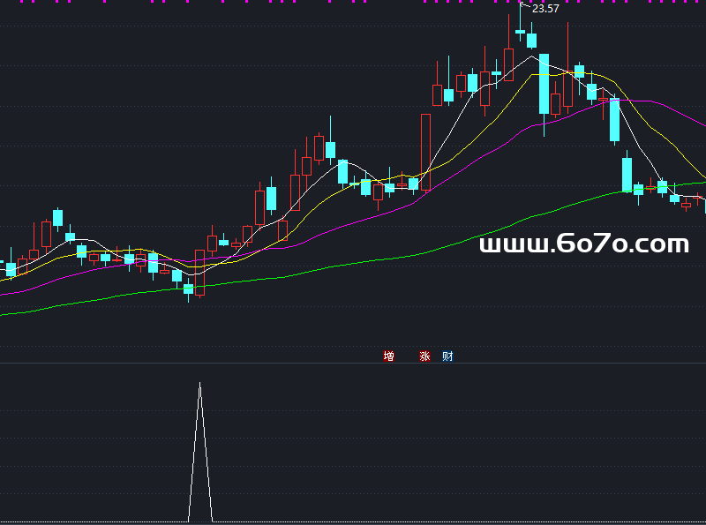Select the small cyan candle directly under 23.57 marker
706x525 pixels.
(x=520, y=33)
